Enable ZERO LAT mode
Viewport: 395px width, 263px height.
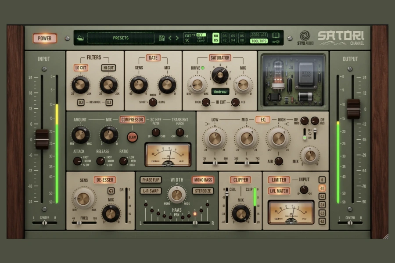click(259, 35)
